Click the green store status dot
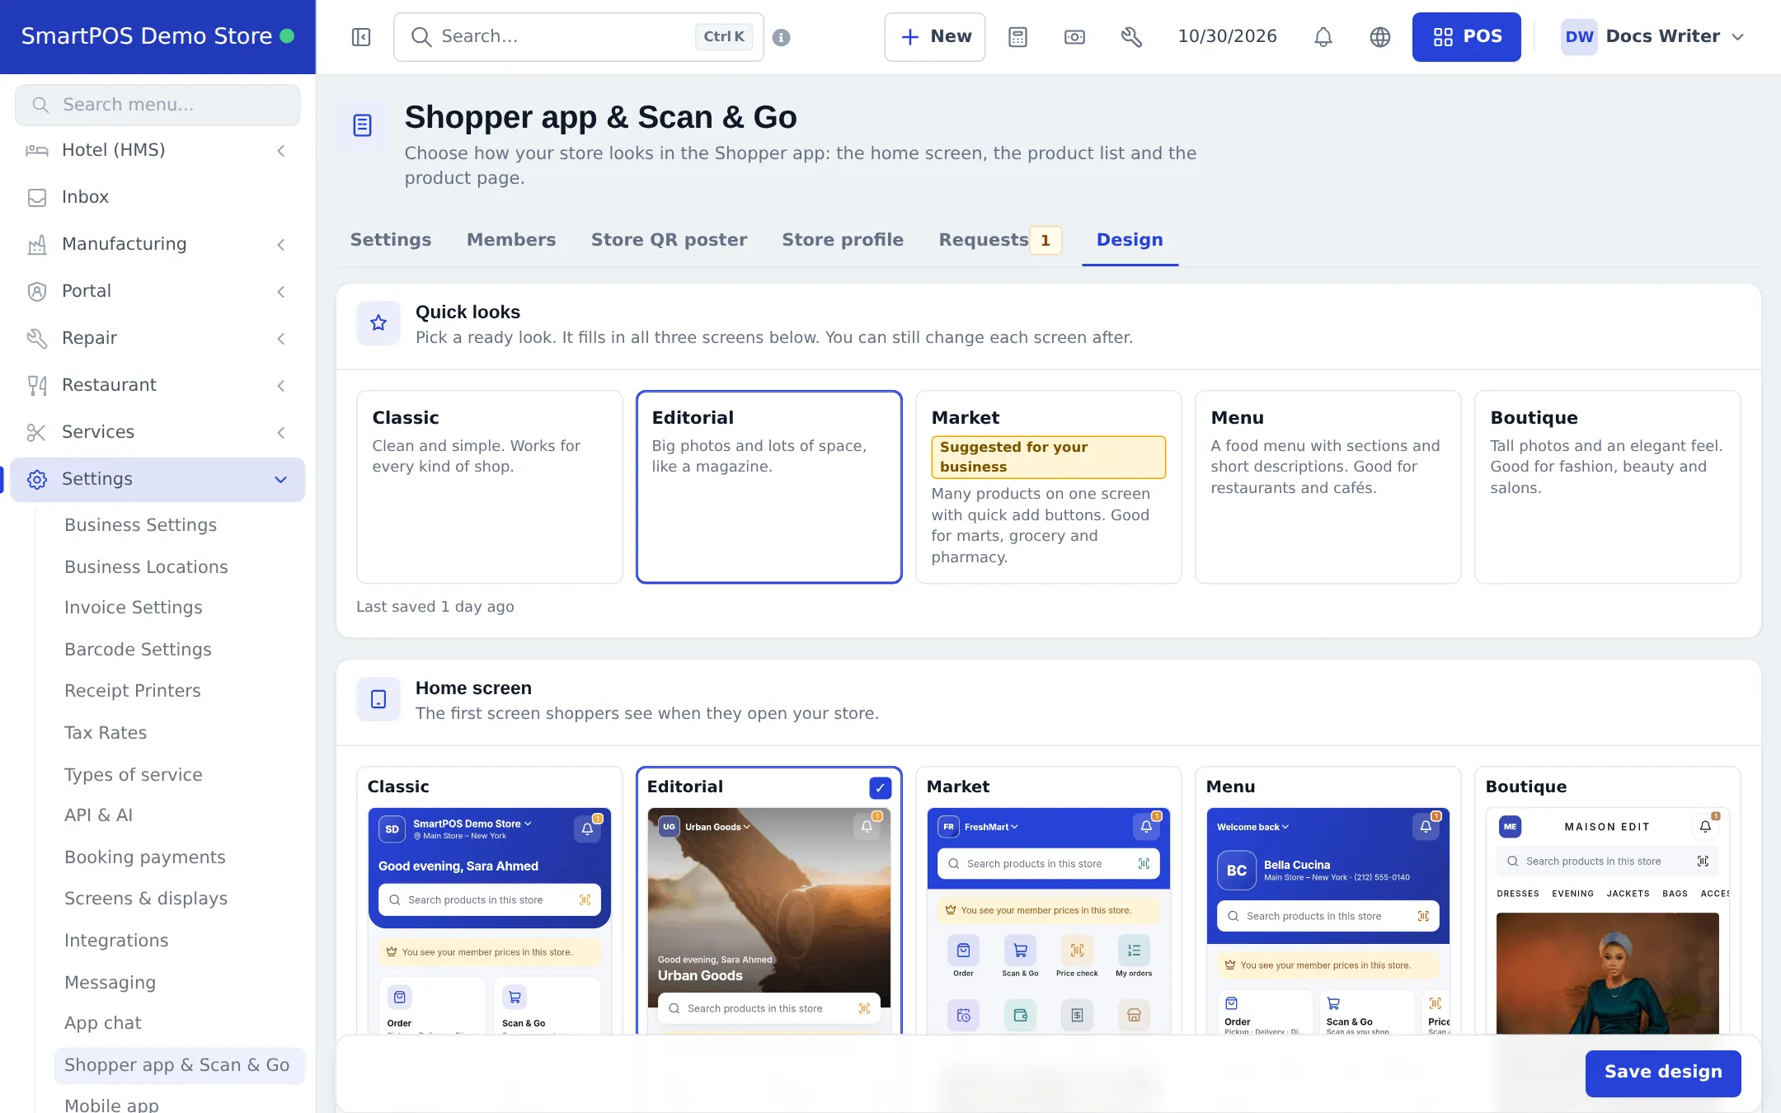Screen dimensions: 1781x1113 [x=287, y=35]
